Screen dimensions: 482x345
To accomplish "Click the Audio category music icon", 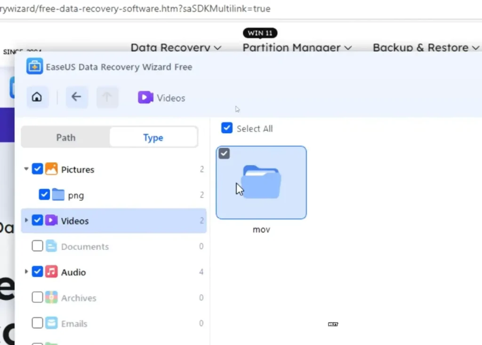I will [x=51, y=272].
